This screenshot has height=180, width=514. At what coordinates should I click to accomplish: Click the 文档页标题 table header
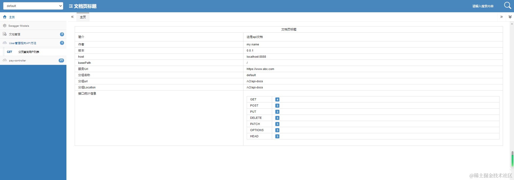click(289, 29)
